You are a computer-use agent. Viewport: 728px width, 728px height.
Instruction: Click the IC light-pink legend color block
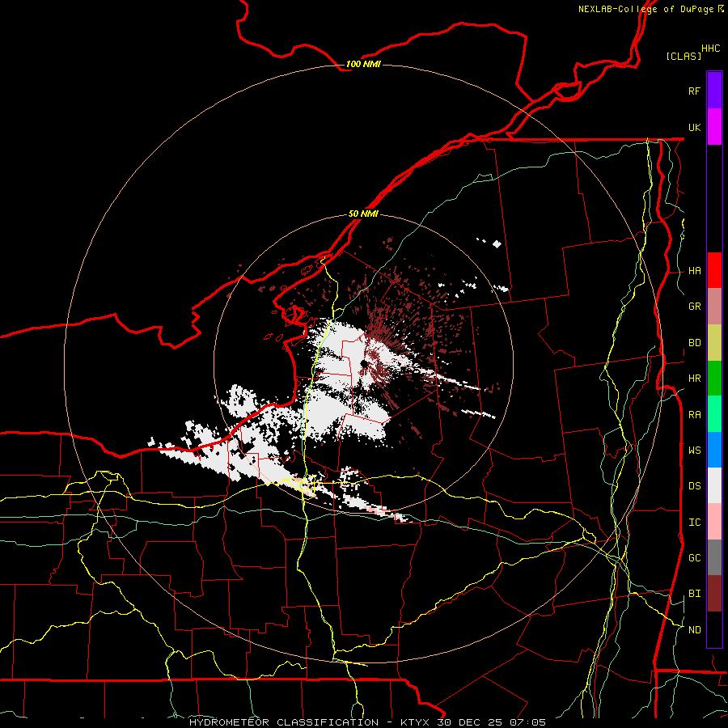[714, 522]
